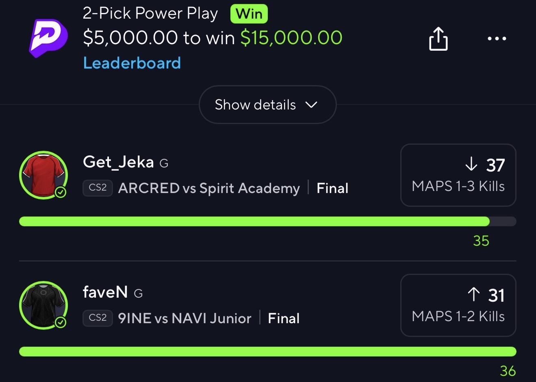Open the three-dots more options menu
The image size is (536, 382).
point(497,39)
